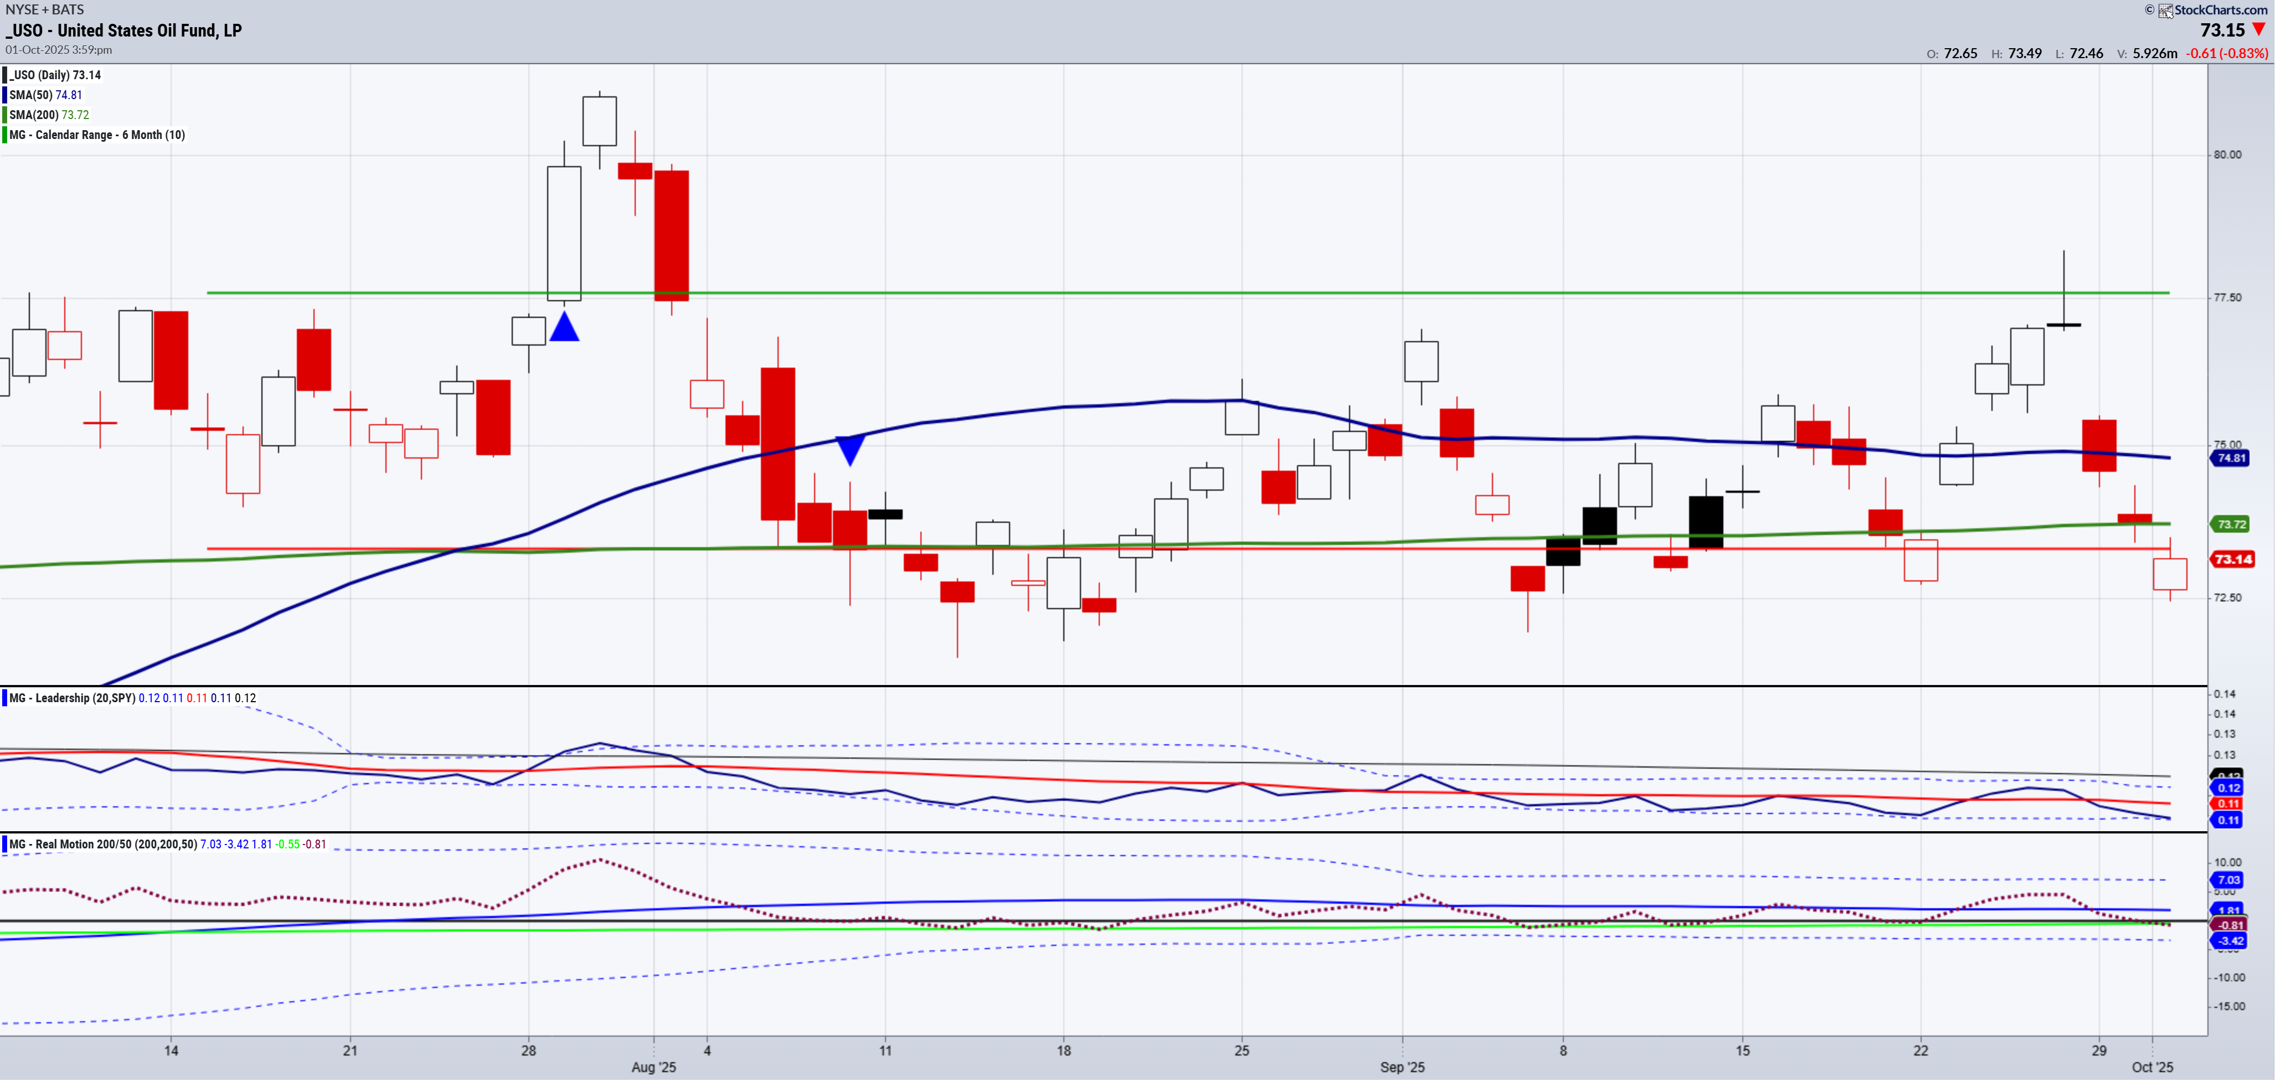
Task: Select MG - Calendar Range 6 Month legend
Action: point(96,135)
